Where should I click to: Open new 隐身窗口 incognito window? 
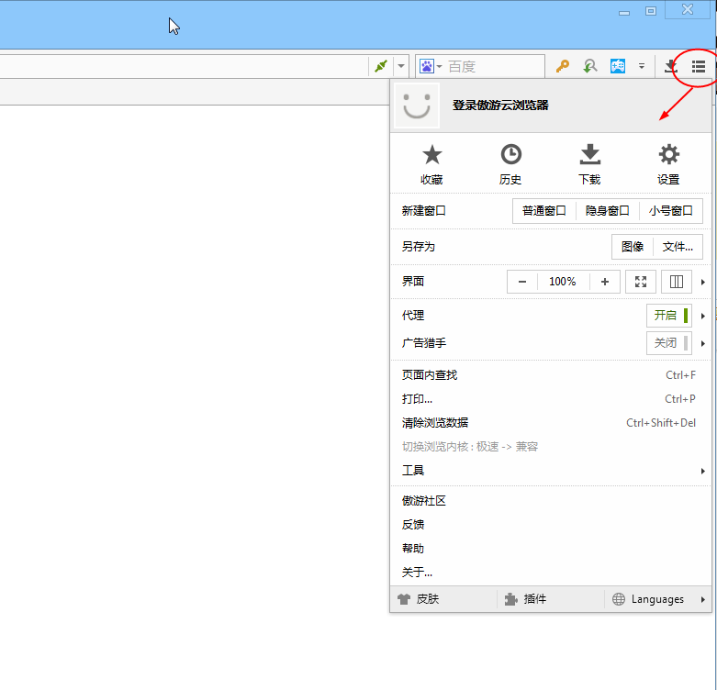(607, 211)
